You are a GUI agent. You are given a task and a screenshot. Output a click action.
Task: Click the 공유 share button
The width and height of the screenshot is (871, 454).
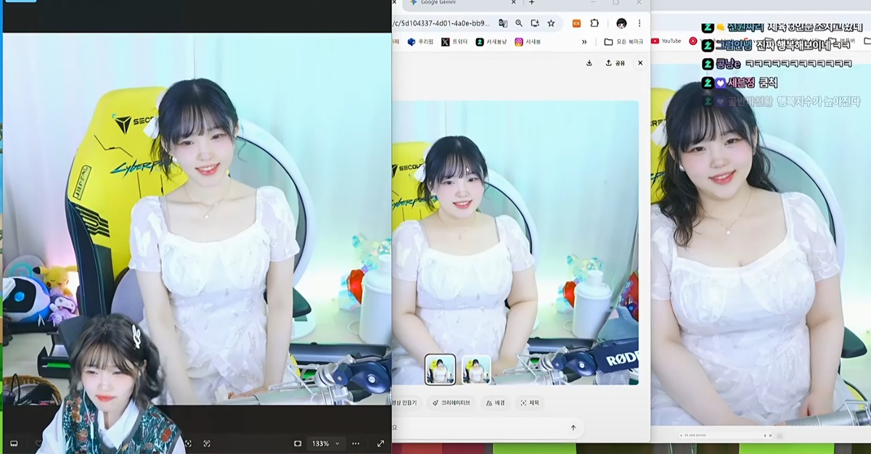click(x=615, y=63)
